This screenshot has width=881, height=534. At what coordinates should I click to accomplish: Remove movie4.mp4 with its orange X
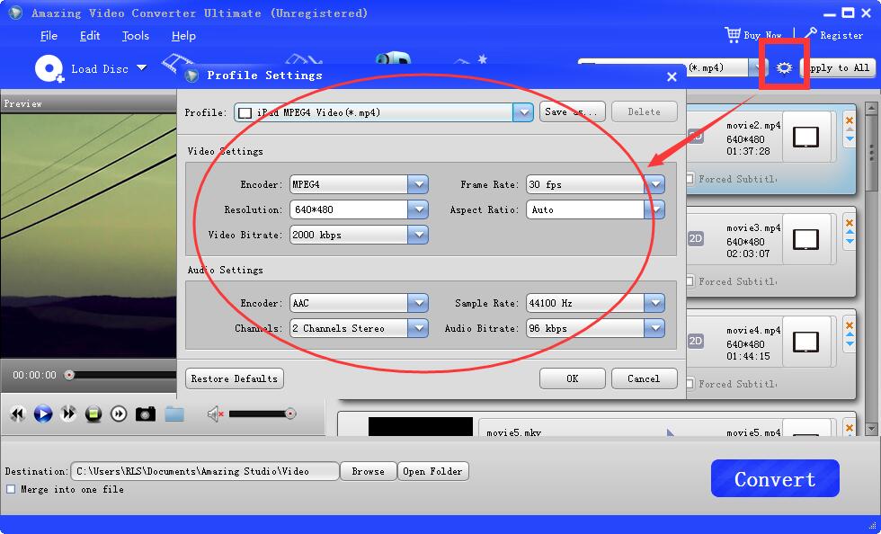[850, 325]
